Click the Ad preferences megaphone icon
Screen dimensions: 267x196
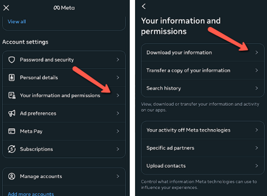coord(12,113)
